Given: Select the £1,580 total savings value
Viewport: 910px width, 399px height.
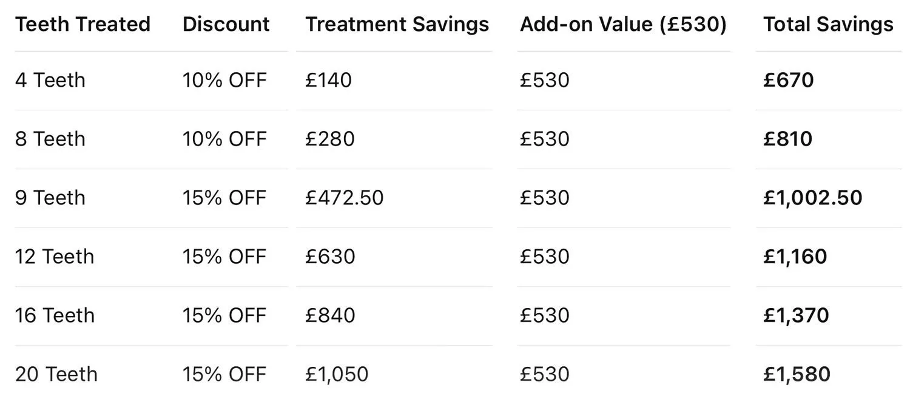Looking at the screenshot, I should tap(797, 374).
